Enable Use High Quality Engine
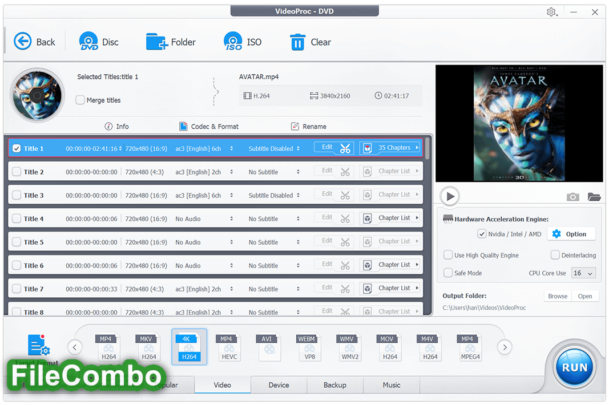The image size is (609, 405). coord(448,255)
